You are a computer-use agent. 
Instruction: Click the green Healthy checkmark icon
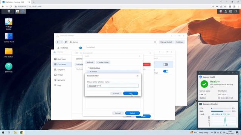pos(204,84)
